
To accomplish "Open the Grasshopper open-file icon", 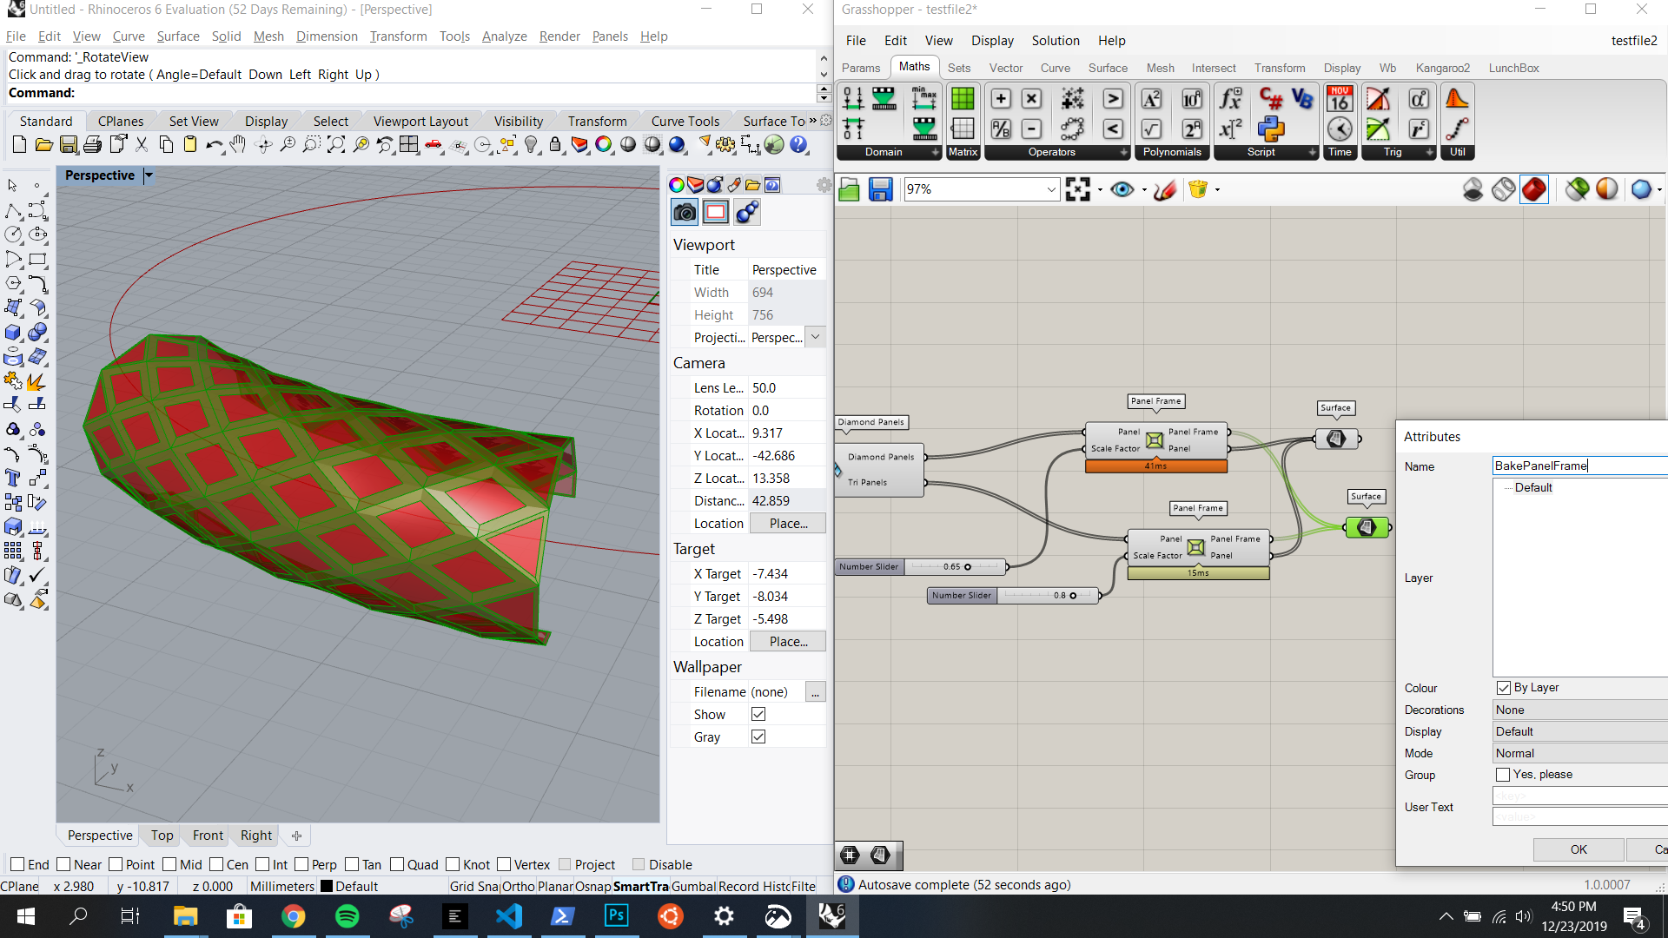I will [849, 189].
